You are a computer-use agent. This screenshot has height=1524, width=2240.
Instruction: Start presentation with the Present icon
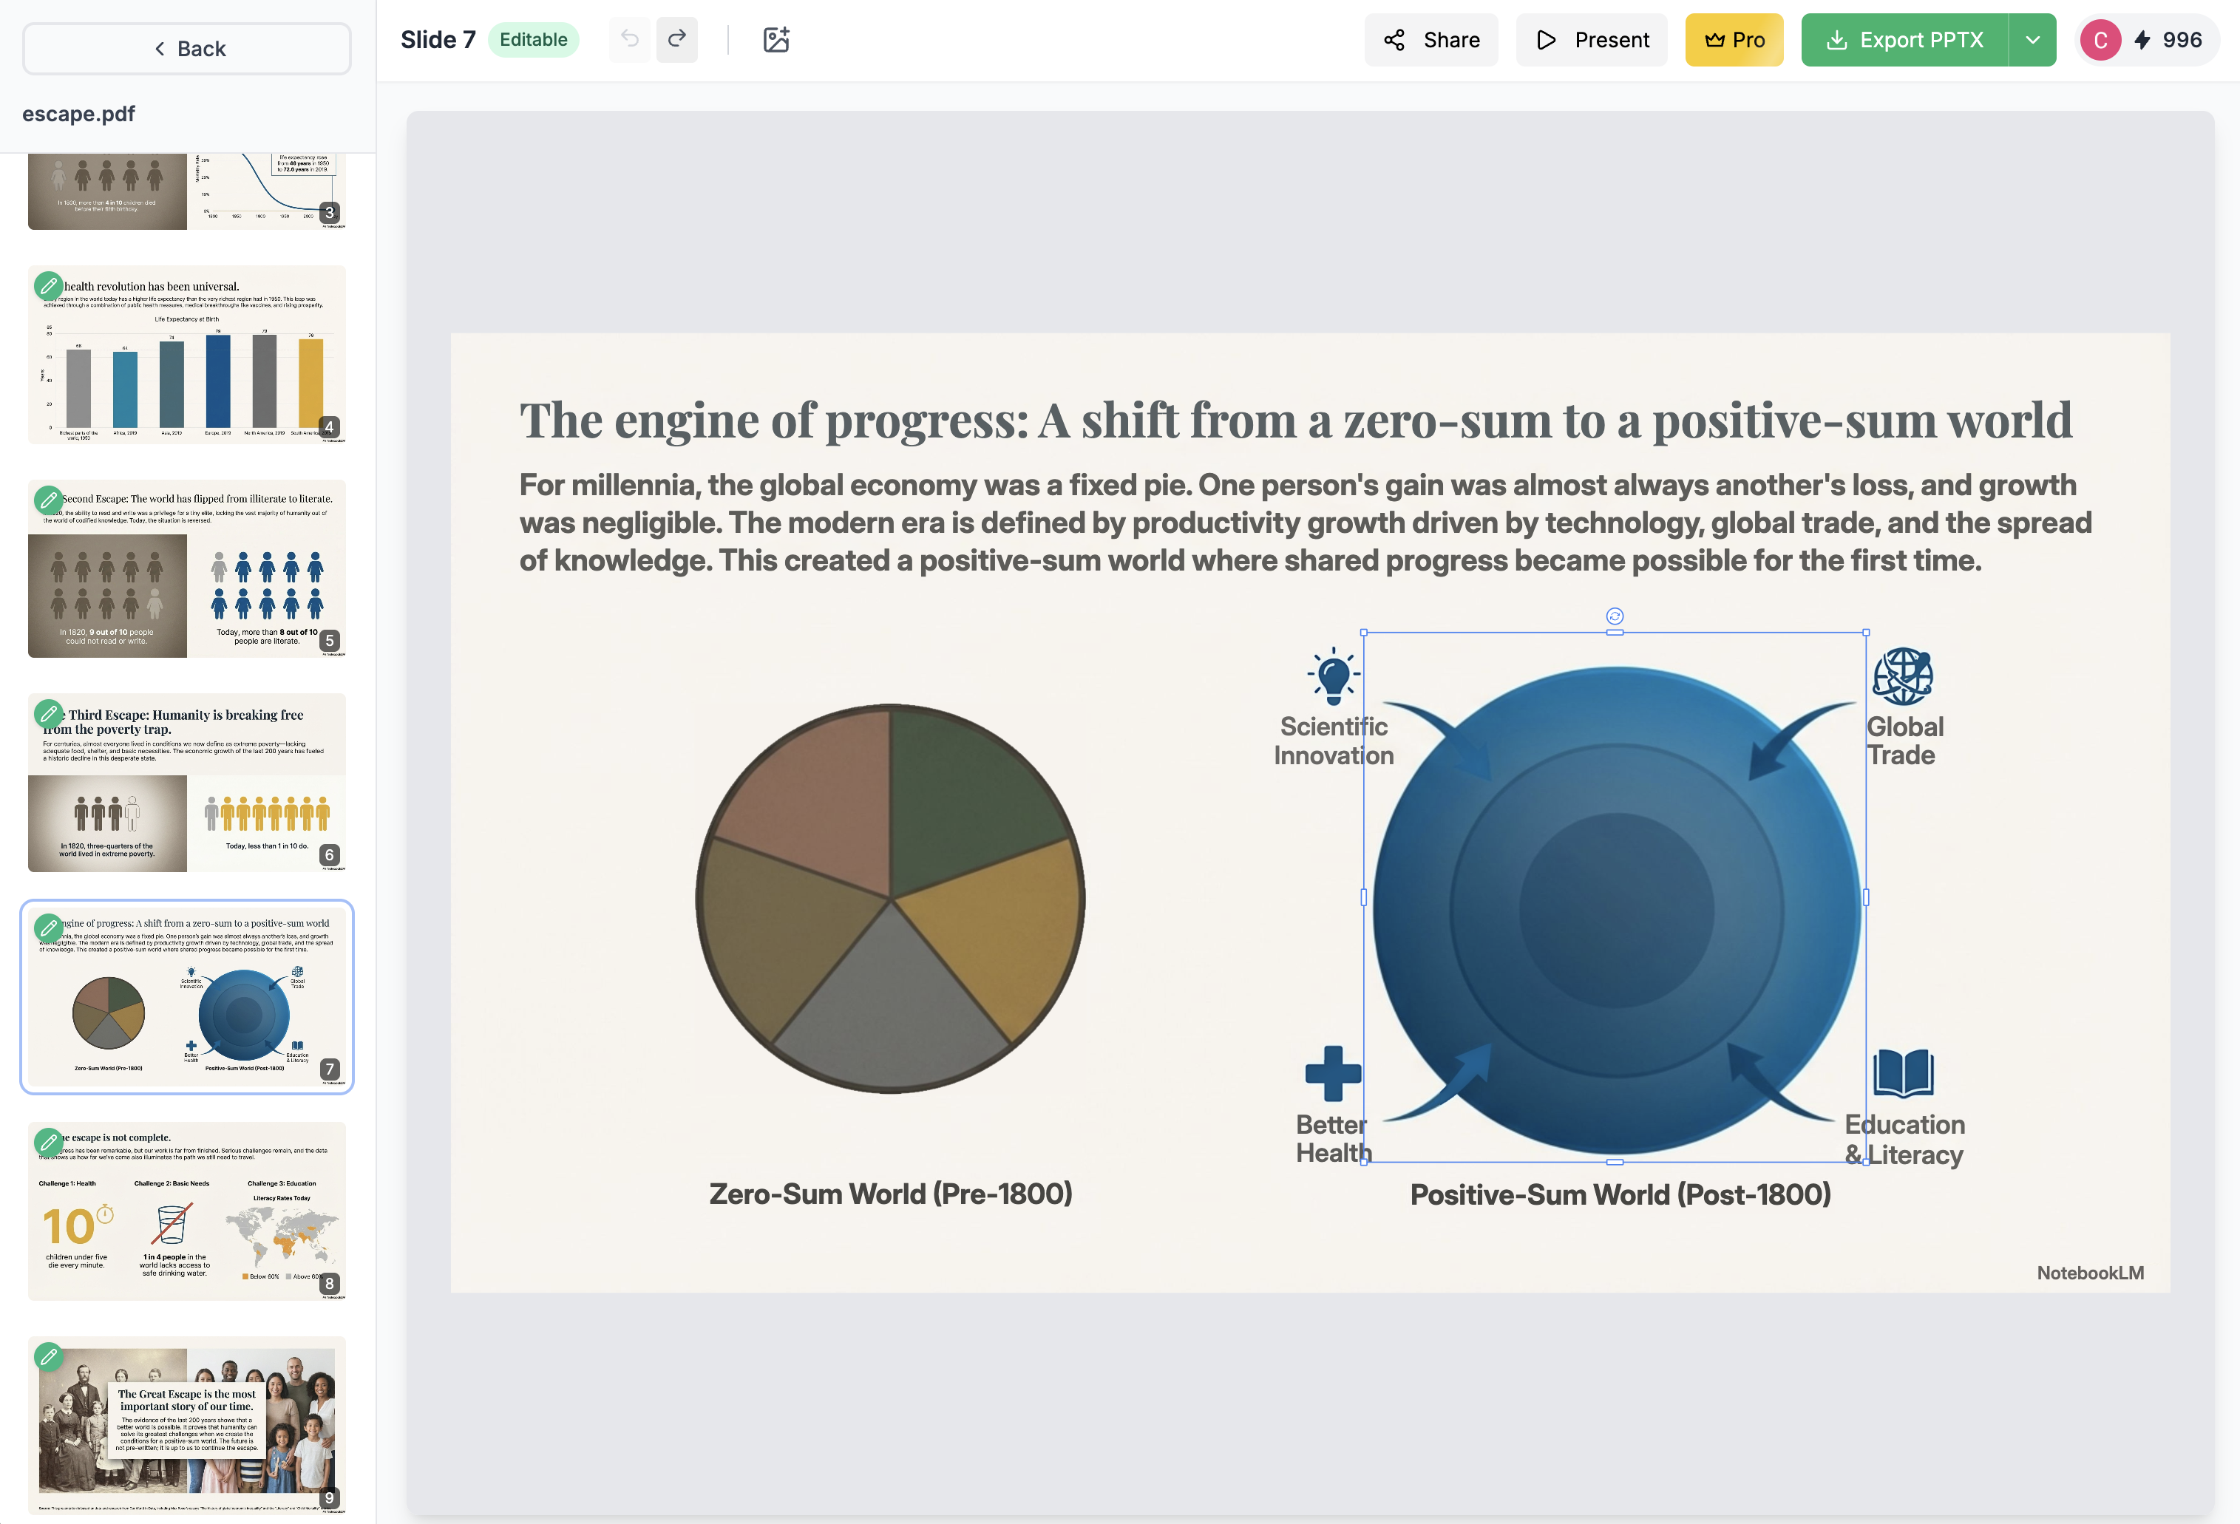pyautogui.click(x=1546, y=39)
